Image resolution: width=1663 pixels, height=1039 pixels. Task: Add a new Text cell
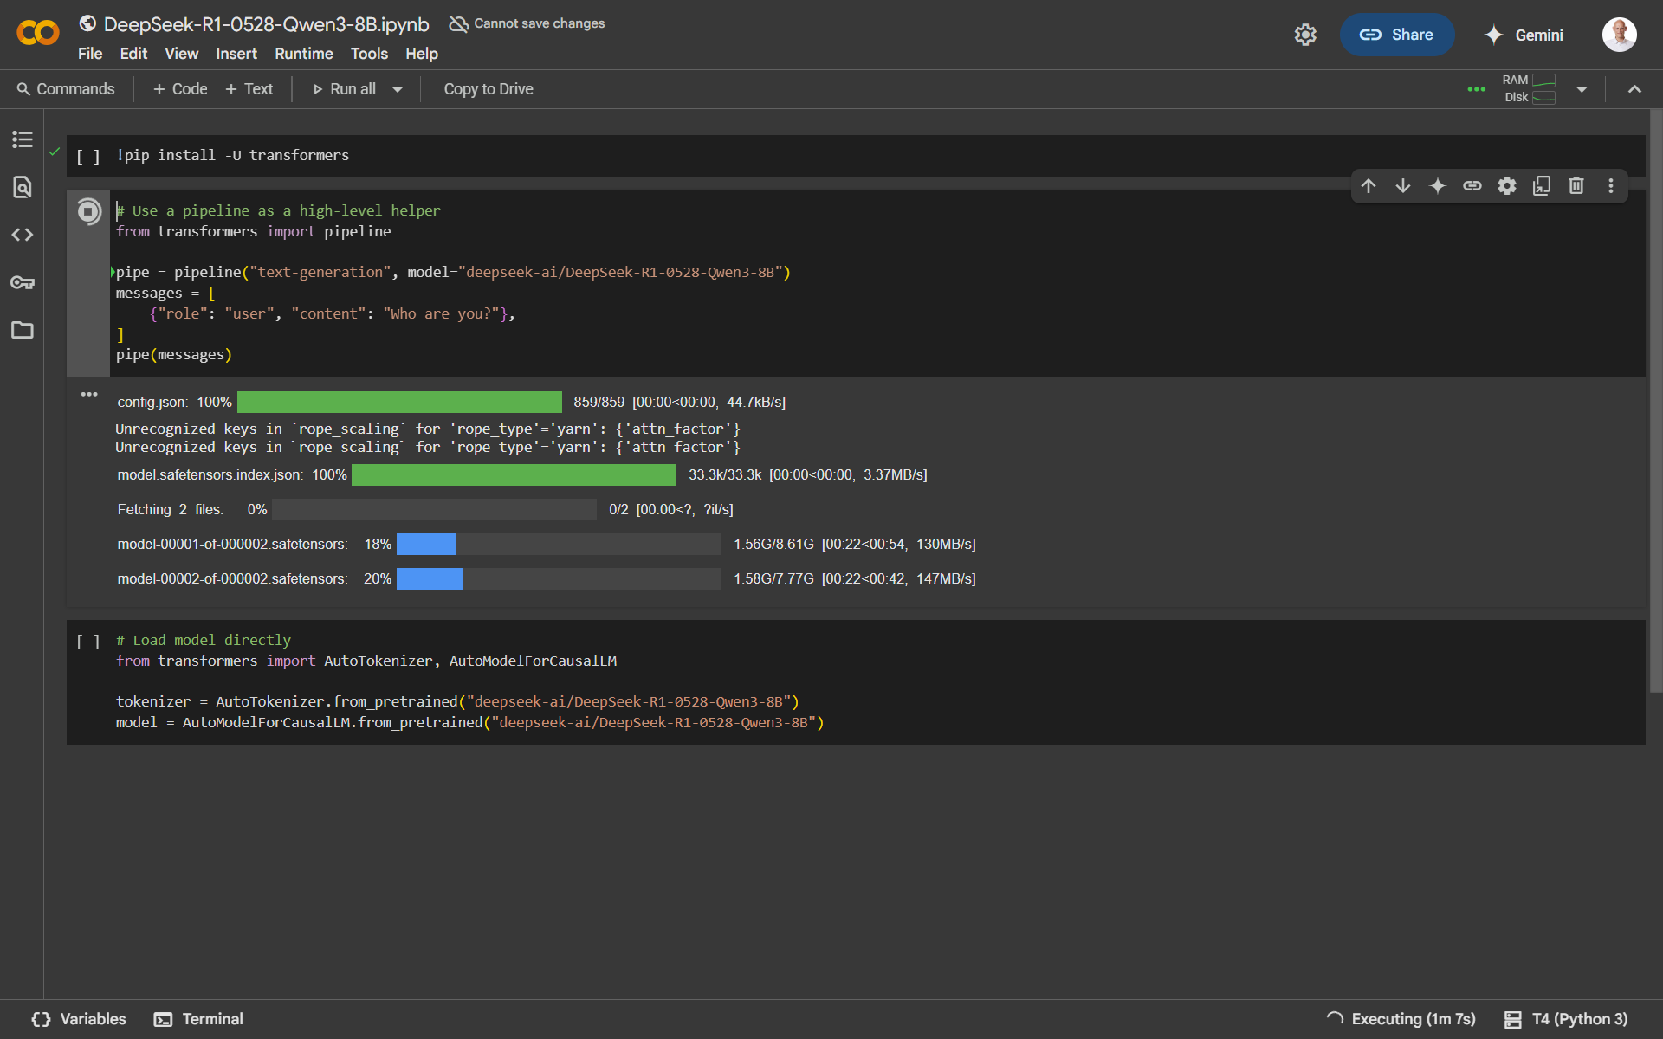pyautogui.click(x=249, y=89)
